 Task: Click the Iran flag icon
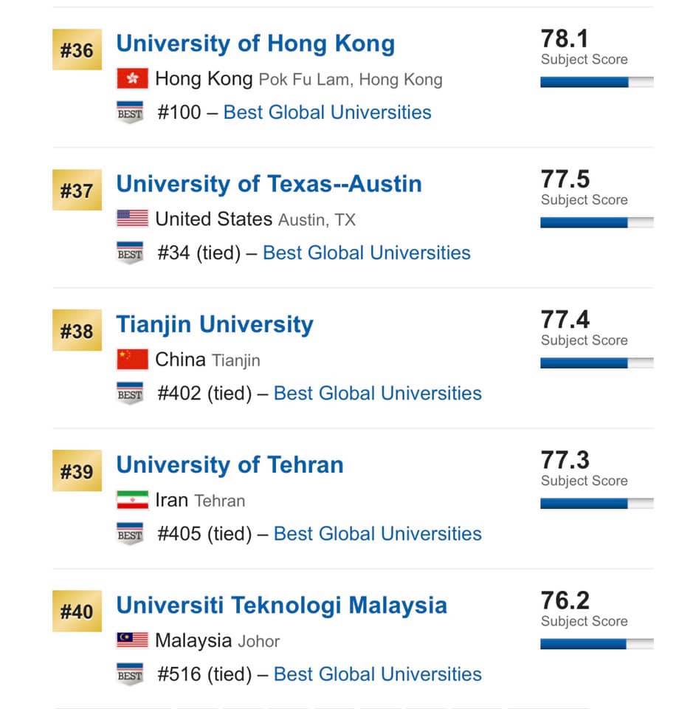click(132, 500)
